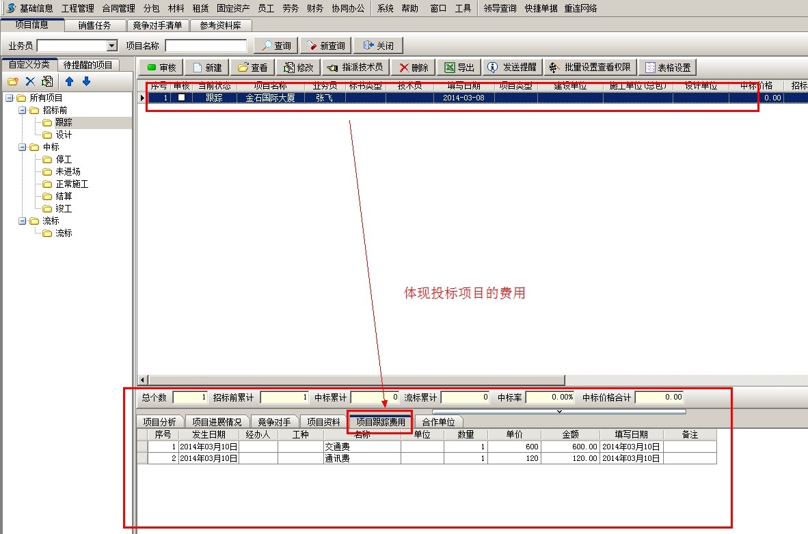Collapse the 招标前 tree node
Viewport: 808px width, 534px height.
[22, 111]
